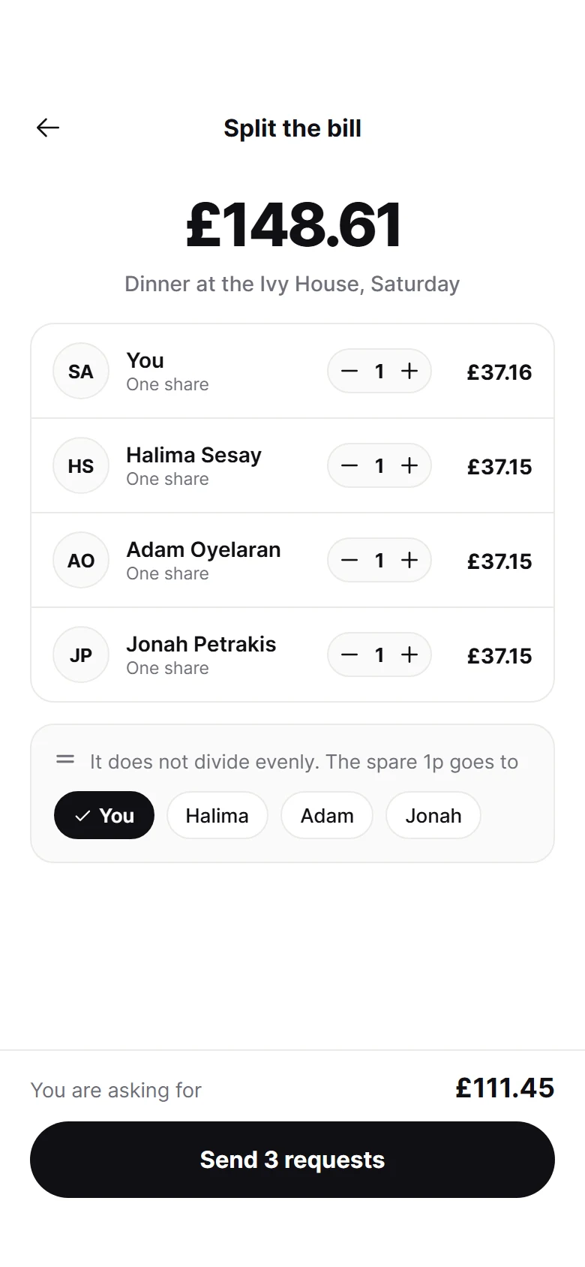The height and width of the screenshot is (1267, 585).
Task: Give the spare 1p to Halima
Action: pyautogui.click(x=217, y=815)
